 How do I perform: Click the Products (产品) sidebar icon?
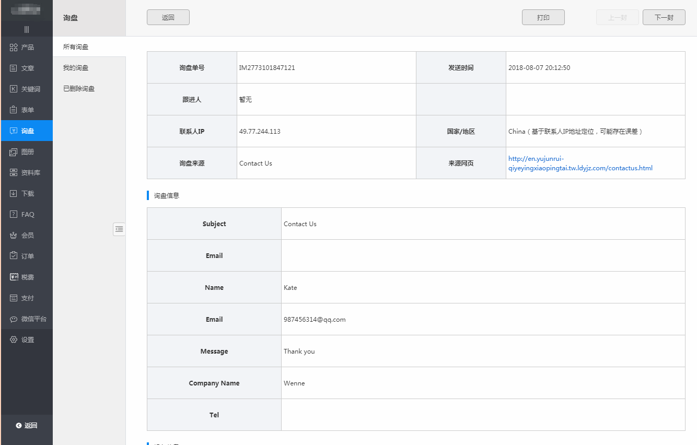click(x=14, y=48)
